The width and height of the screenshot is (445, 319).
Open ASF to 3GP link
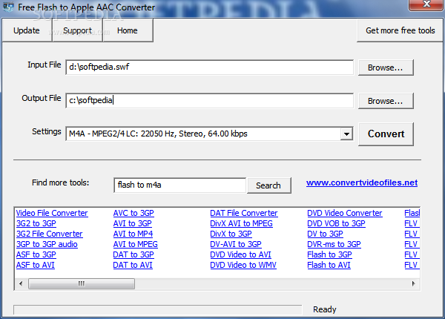(36, 254)
